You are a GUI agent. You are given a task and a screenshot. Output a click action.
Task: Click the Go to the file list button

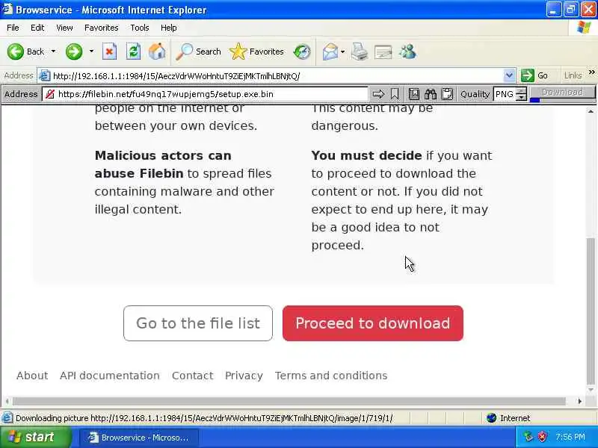click(x=198, y=323)
